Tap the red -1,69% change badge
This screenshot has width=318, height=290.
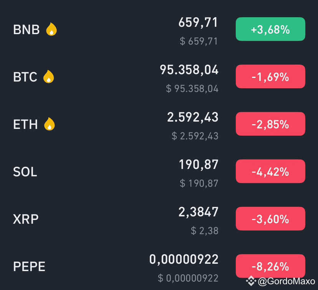[270, 77]
